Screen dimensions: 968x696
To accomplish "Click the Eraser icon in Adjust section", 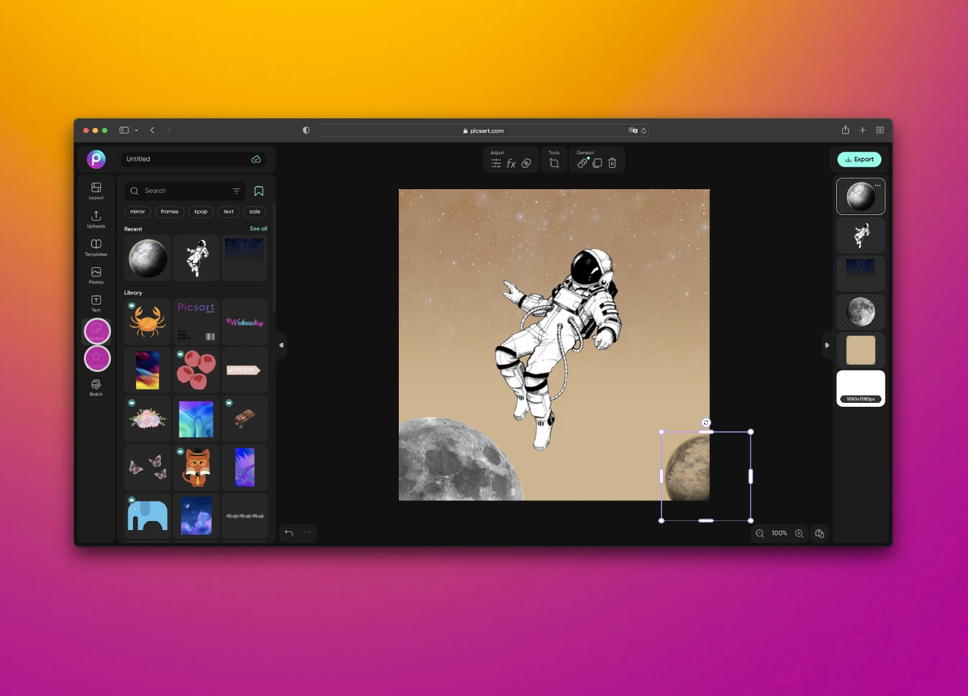I will tap(526, 163).
